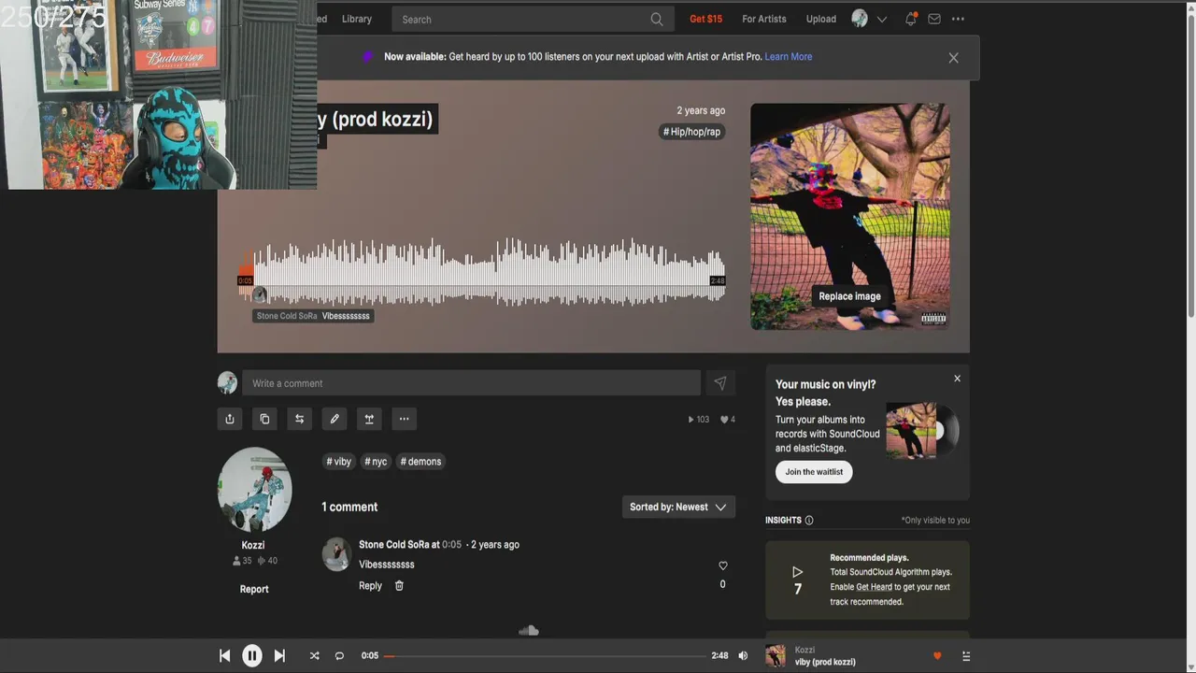
Task: Delete the Vibessssssss comment trash icon
Action: [x=399, y=585]
